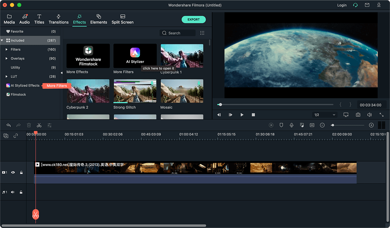Expand the Overlays category
The width and height of the screenshot is (390, 228).
tap(6, 58)
